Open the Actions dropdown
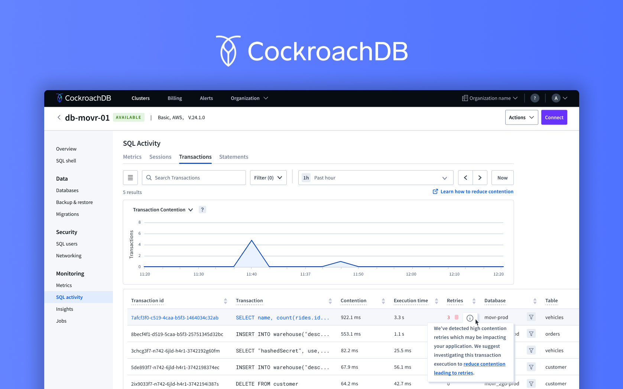The width and height of the screenshot is (623, 389). 522,118
